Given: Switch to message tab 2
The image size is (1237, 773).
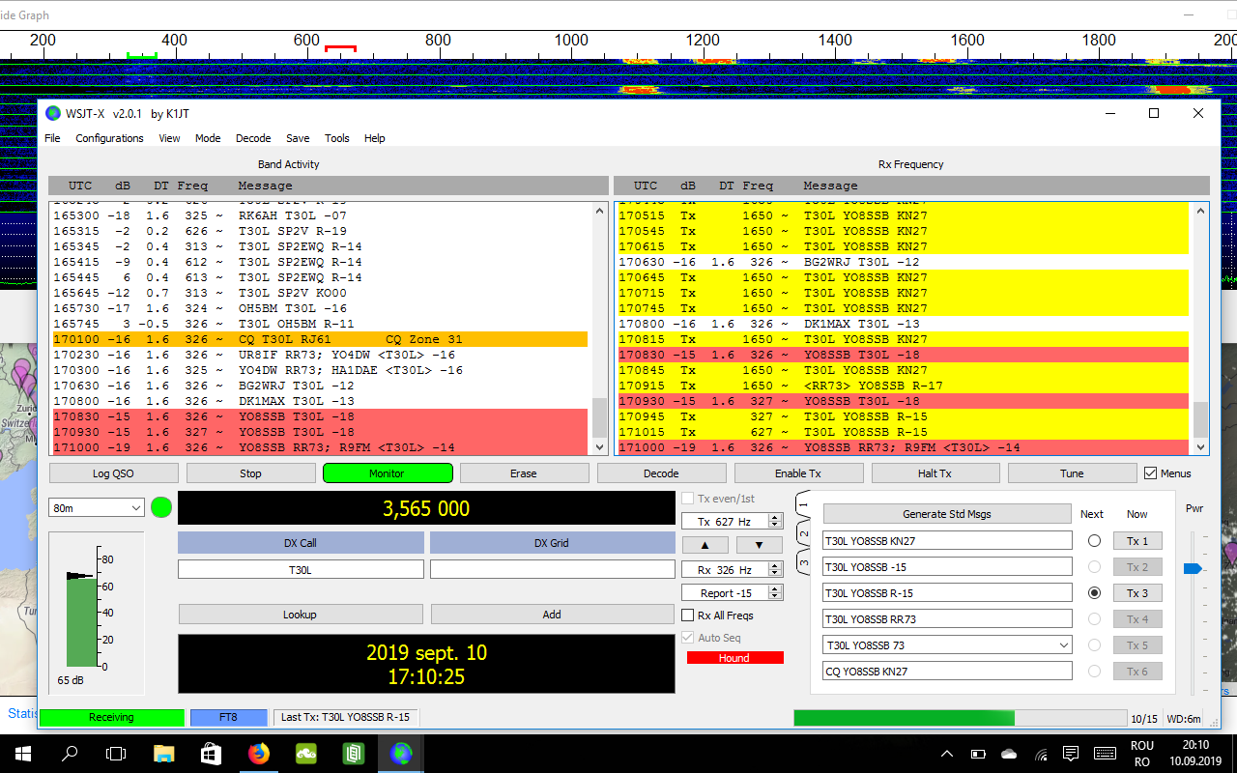Looking at the screenshot, I should pyautogui.click(x=803, y=533).
